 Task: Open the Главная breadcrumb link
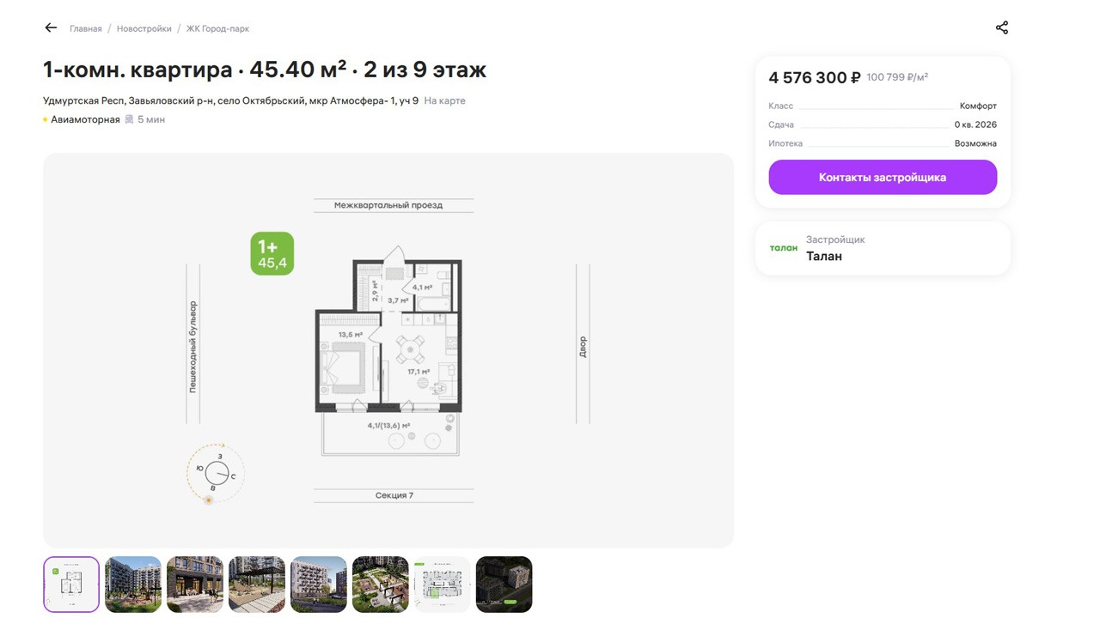point(86,29)
